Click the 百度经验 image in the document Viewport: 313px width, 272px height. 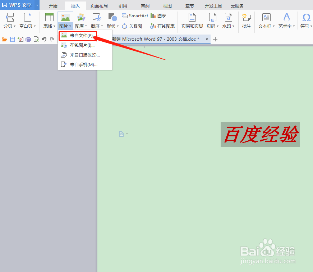[x=260, y=134]
